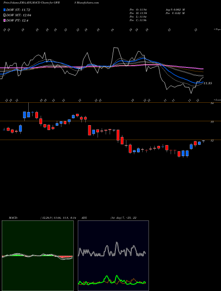Click the MACD '(12,26,9) 11.66, 11.8, -0.14' values
Screen dimensions: 221x291
[x=58, y=218]
